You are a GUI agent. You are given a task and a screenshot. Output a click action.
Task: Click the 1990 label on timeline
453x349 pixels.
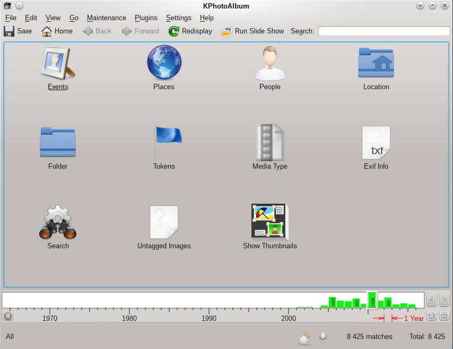pyautogui.click(x=209, y=318)
